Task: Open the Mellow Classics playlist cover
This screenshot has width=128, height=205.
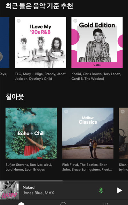Action: pyautogui.click(x=88, y=133)
